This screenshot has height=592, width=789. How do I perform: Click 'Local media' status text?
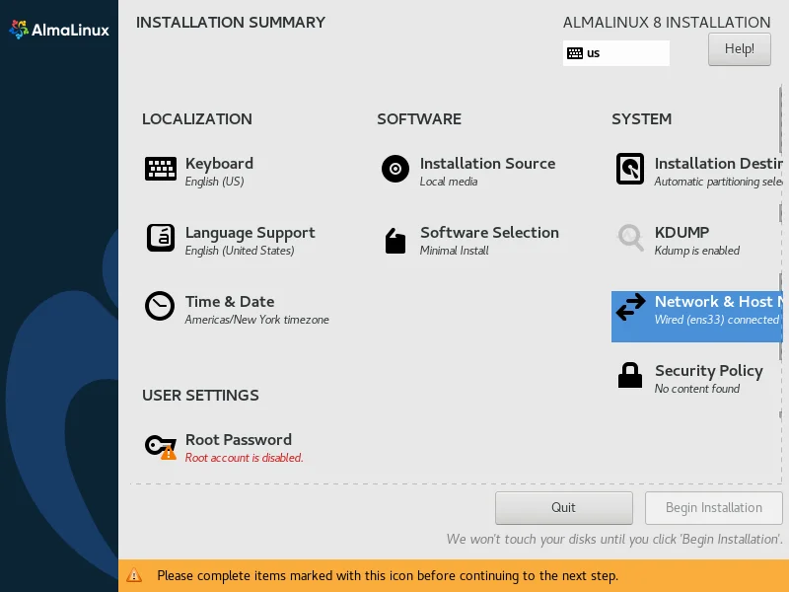tap(449, 182)
